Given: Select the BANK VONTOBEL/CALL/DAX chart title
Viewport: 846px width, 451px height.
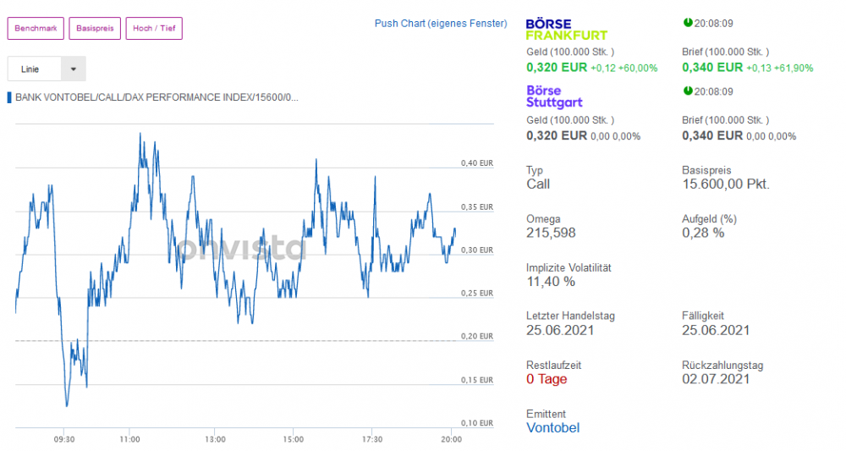Looking at the screenshot, I should [157, 97].
